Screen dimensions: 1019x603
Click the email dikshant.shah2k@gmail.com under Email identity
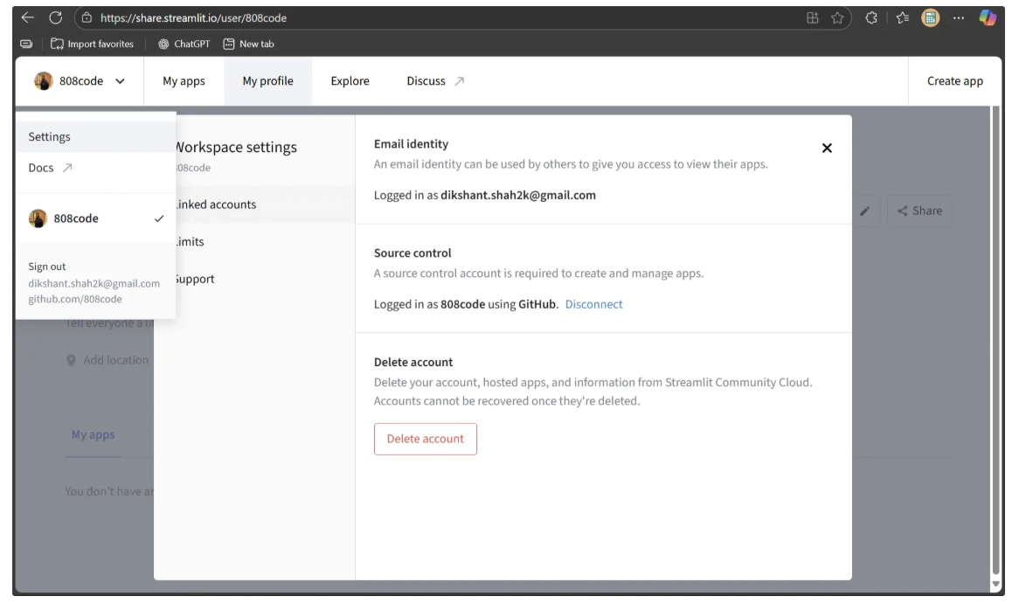tap(518, 195)
